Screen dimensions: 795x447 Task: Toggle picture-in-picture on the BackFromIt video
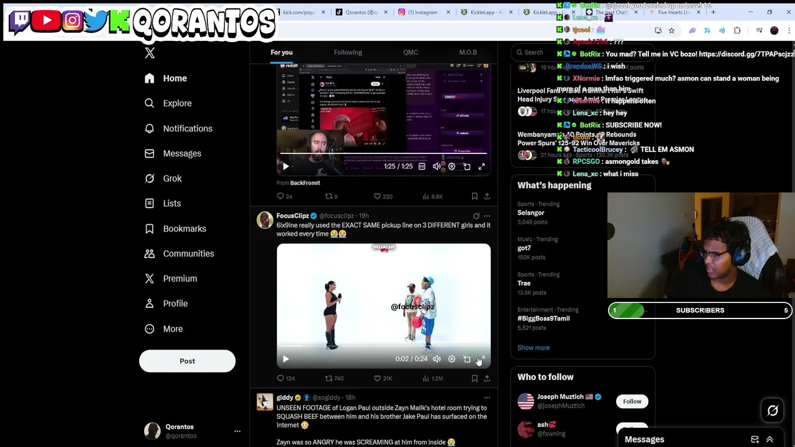[466, 166]
